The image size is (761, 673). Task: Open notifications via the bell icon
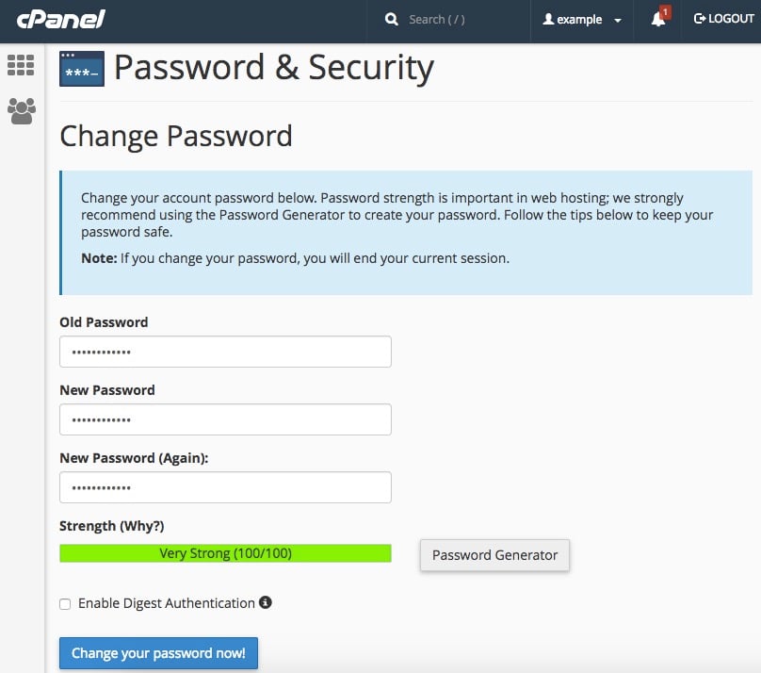coord(657,21)
